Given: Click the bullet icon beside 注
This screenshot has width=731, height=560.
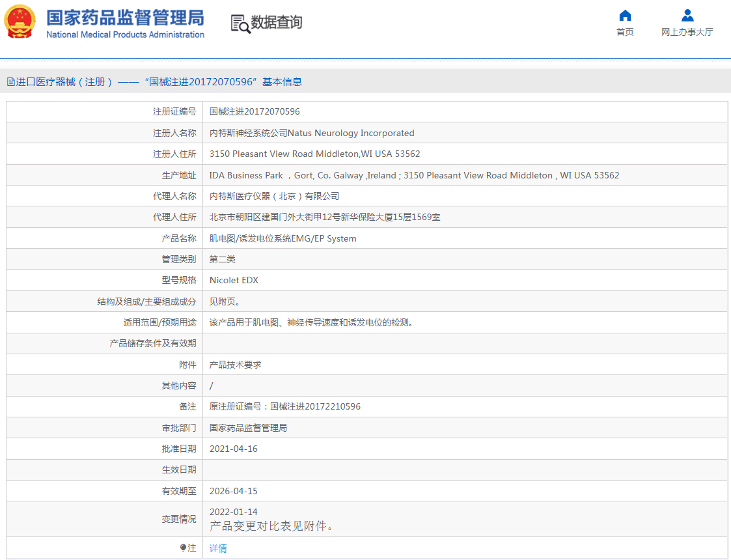Looking at the screenshot, I should [x=184, y=548].
